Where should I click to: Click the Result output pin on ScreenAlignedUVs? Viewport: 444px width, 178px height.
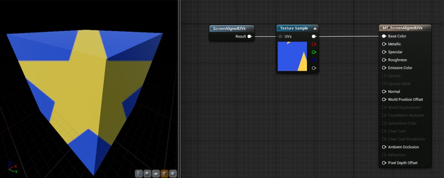tap(249, 36)
